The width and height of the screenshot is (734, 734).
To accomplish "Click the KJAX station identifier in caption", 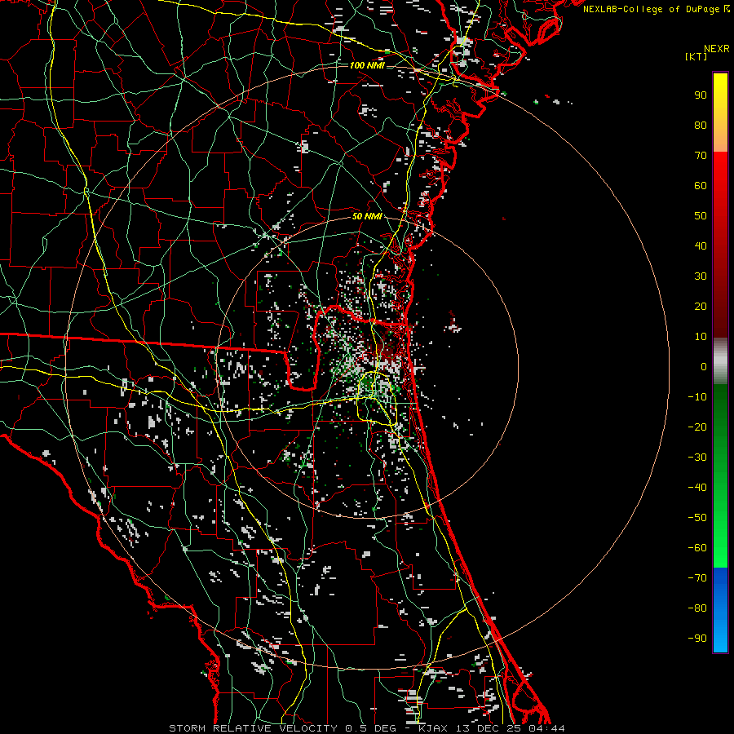I will point(433,728).
